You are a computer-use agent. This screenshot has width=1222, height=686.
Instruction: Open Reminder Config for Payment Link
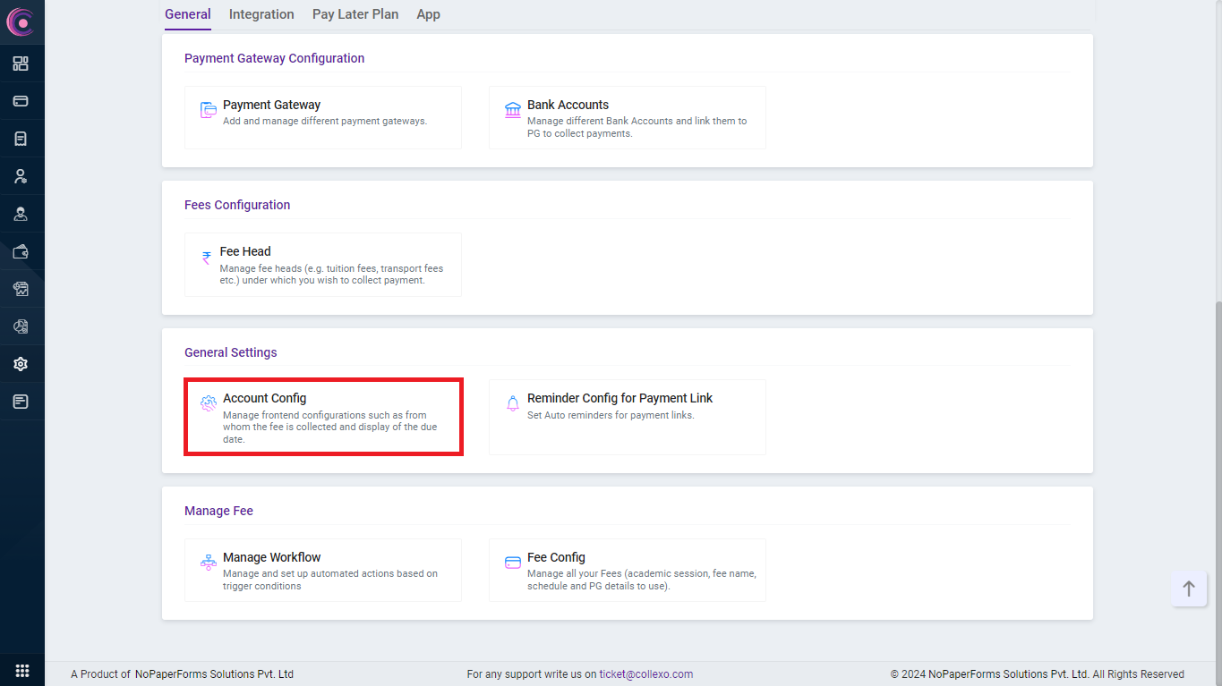(628, 417)
